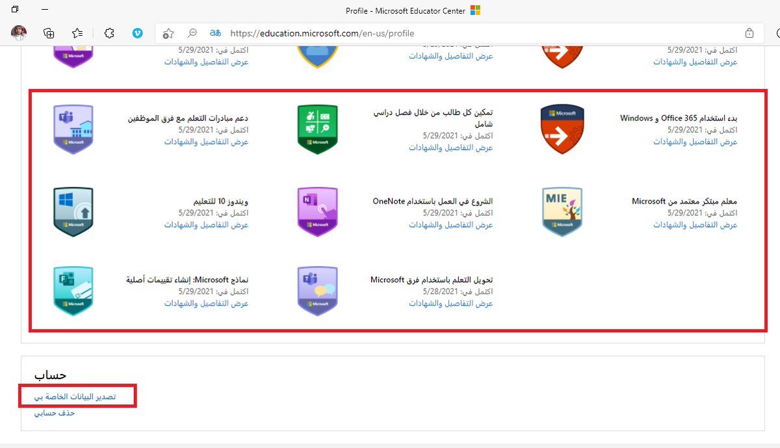Image resolution: width=780 pixels, height=448 pixels.
Task: Click completion date under معلم مبتكر معتمد
Action: click(x=703, y=213)
